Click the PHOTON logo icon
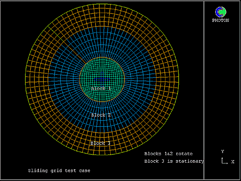Screen dimensions: 241x181 pos(221,12)
